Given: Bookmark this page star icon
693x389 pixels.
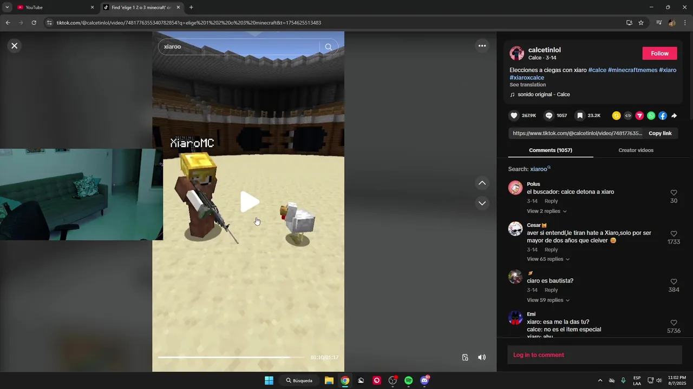Looking at the screenshot, I should click(641, 23).
